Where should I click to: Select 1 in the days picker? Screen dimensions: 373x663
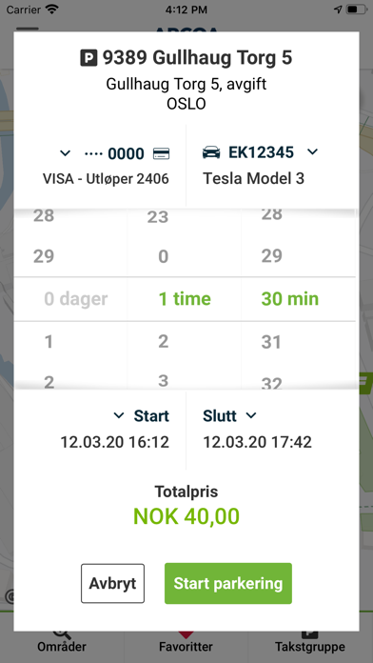pos(49,342)
